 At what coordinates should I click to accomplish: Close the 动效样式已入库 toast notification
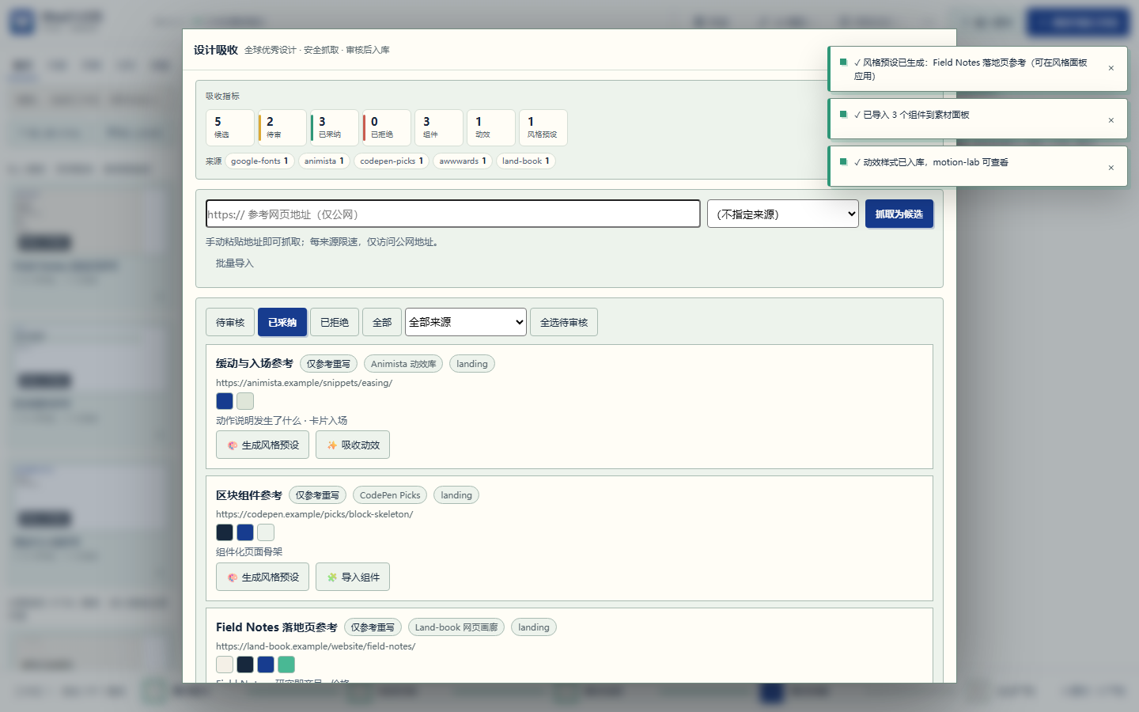pos(1111,168)
